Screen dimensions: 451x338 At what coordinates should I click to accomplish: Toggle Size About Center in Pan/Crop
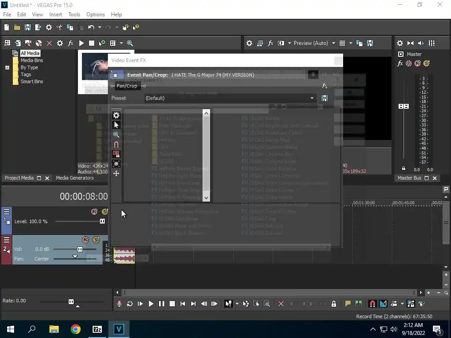[116, 164]
